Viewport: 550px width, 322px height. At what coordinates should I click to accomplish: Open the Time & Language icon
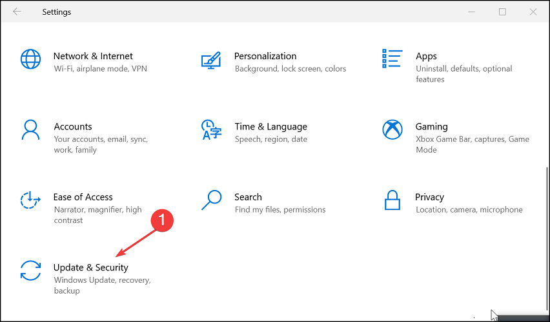(x=211, y=130)
